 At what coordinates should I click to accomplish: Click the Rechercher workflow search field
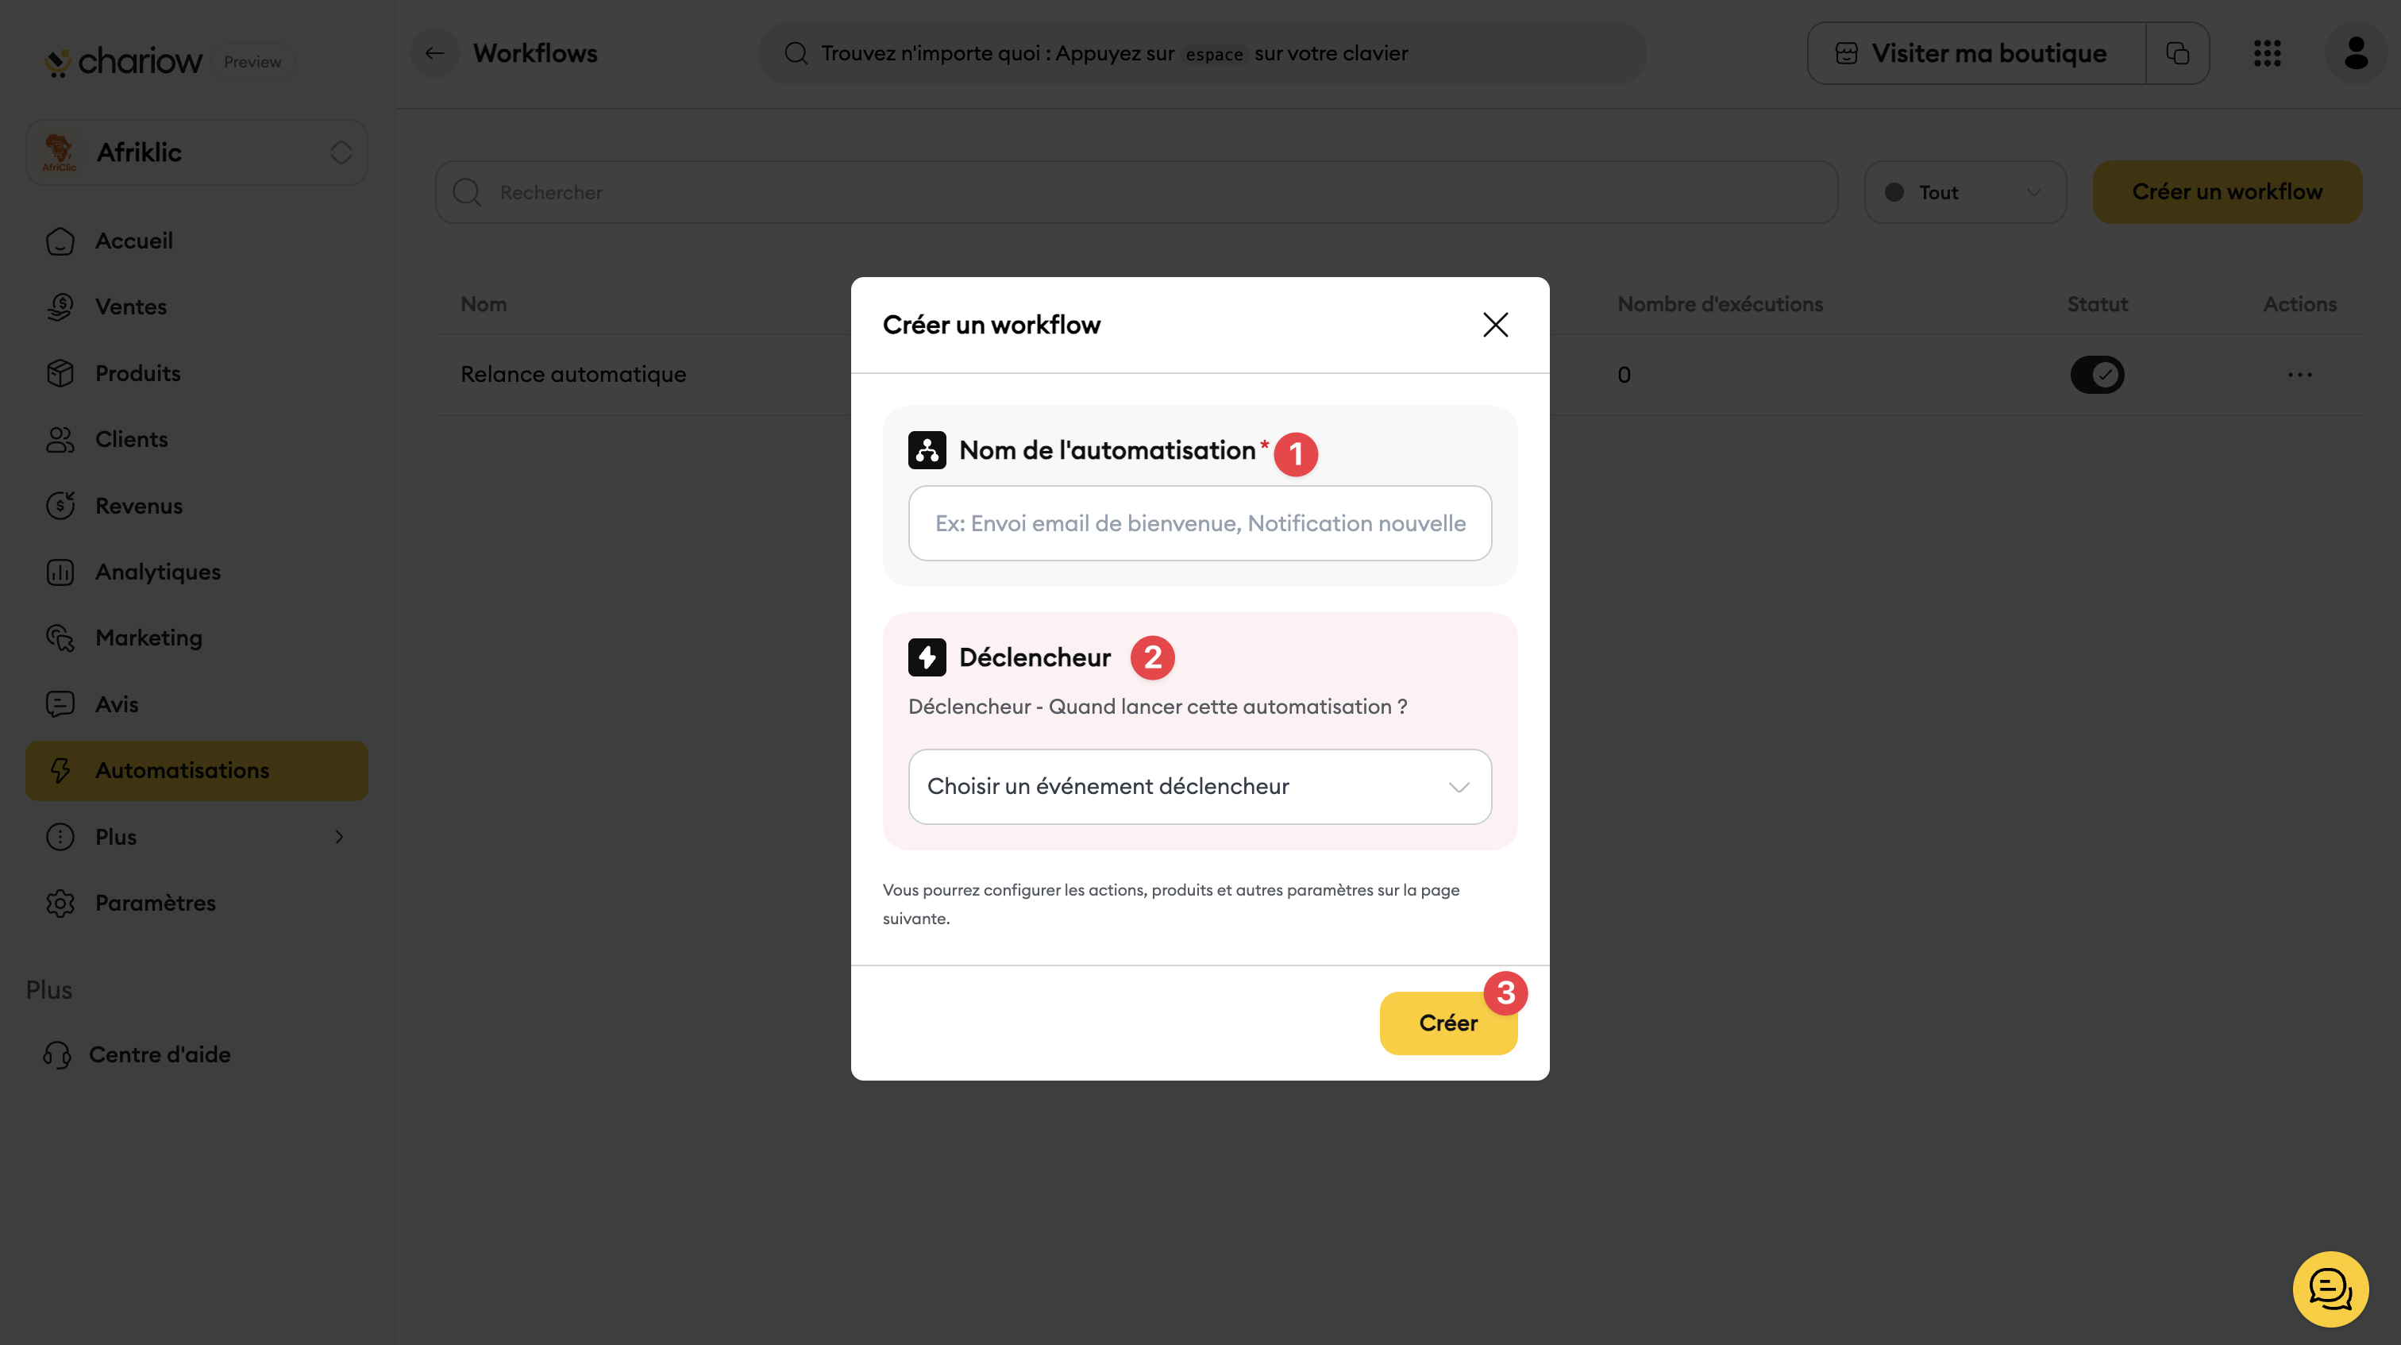1136,192
